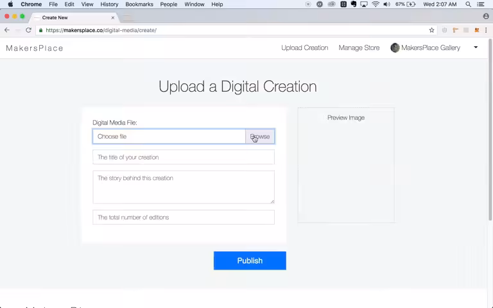Open the Bookmarks menu

[x=139, y=4]
